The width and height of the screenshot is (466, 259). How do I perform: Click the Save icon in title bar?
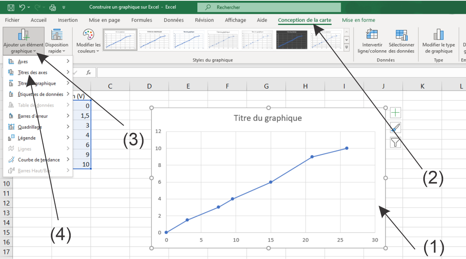11,7
